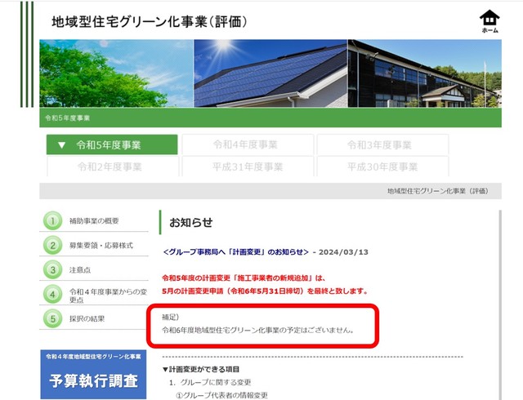This screenshot has width=523, height=400.
Task: Click the Home house icon
Action: [489, 20]
